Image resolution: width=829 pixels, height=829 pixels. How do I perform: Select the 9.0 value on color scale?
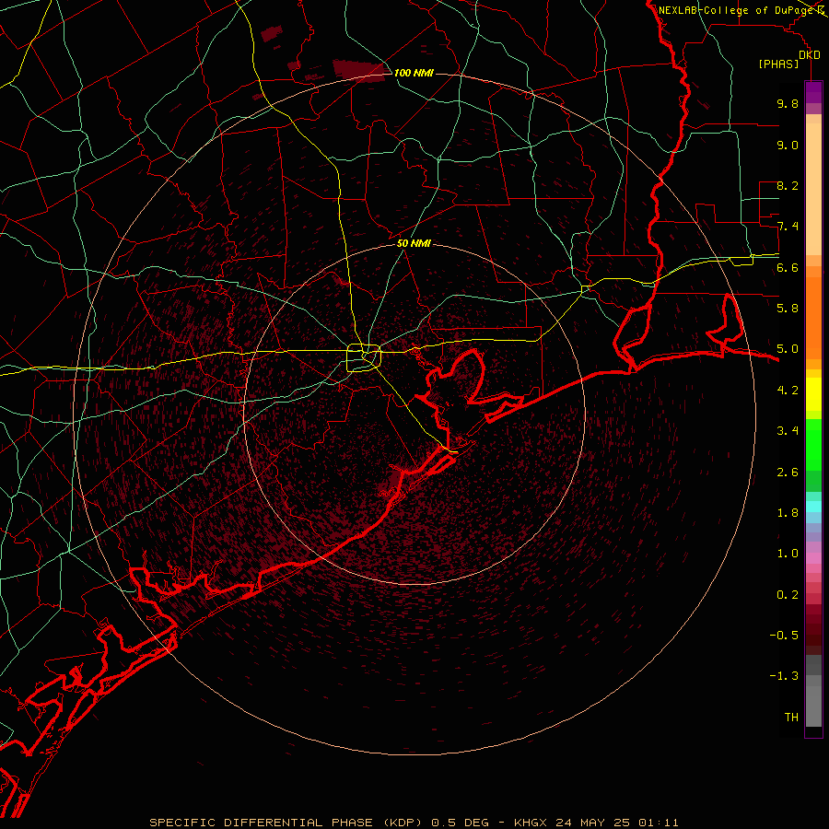pos(788,146)
